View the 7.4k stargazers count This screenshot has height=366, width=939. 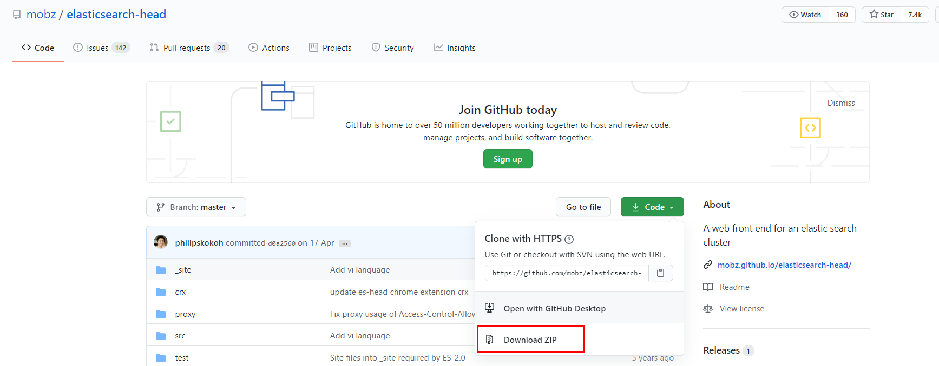pos(915,15)
